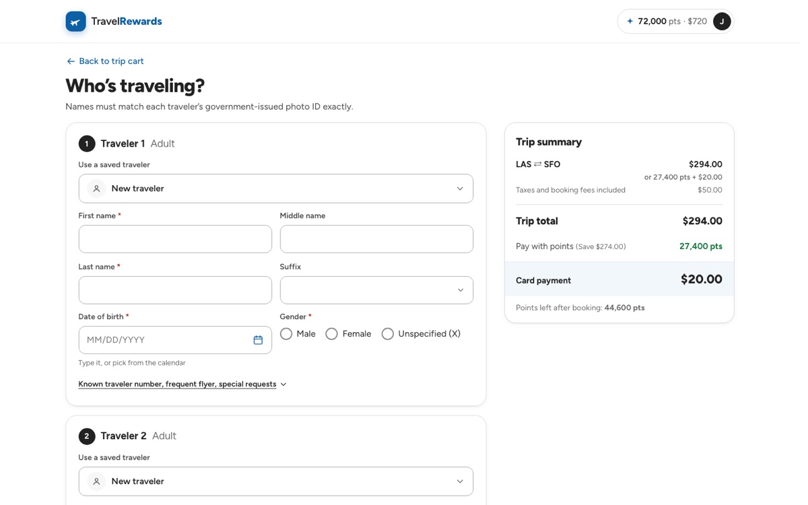808x505 pixels.
Task: Click the 27,400 pts pay with points value
Action: click(x=701, y=246)
